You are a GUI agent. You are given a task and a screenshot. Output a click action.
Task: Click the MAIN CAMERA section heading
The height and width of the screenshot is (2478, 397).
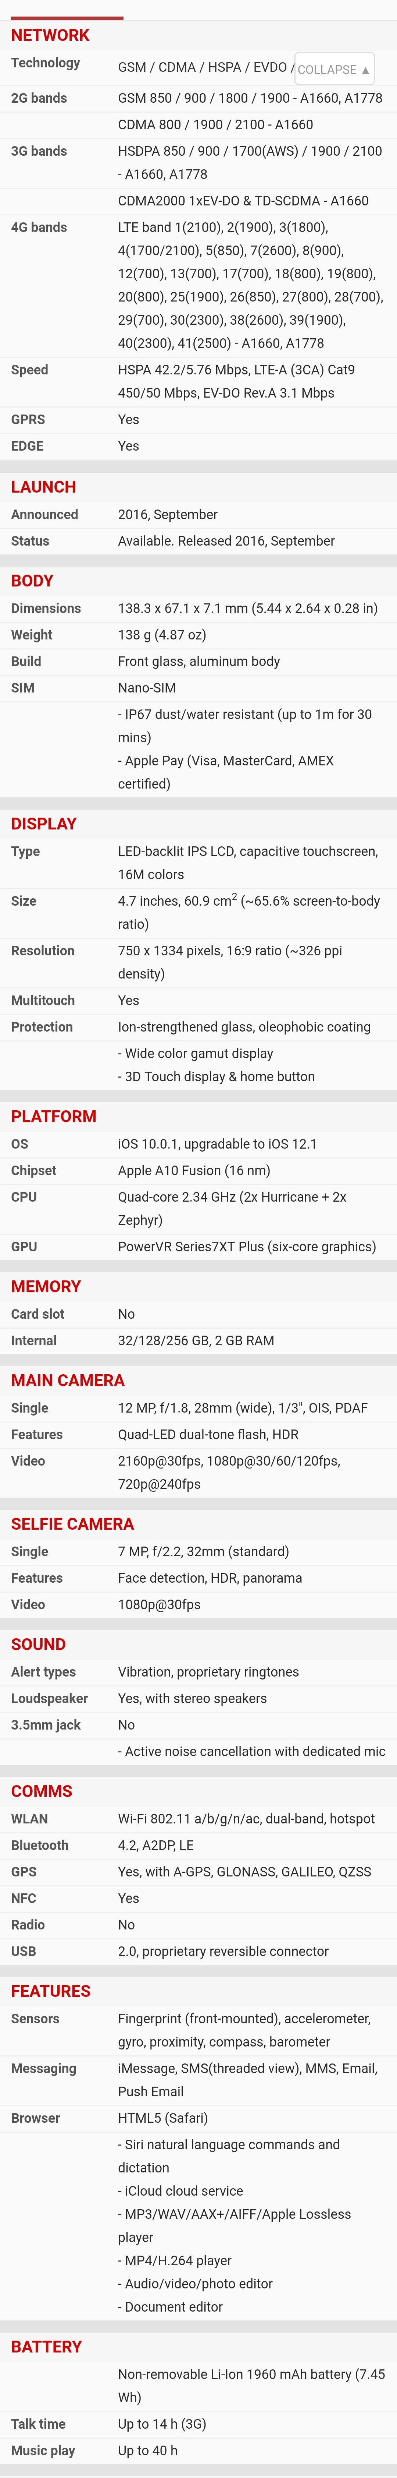(67, 1381)
